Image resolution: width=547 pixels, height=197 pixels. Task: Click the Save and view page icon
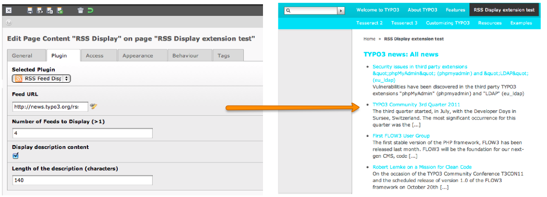40,10
